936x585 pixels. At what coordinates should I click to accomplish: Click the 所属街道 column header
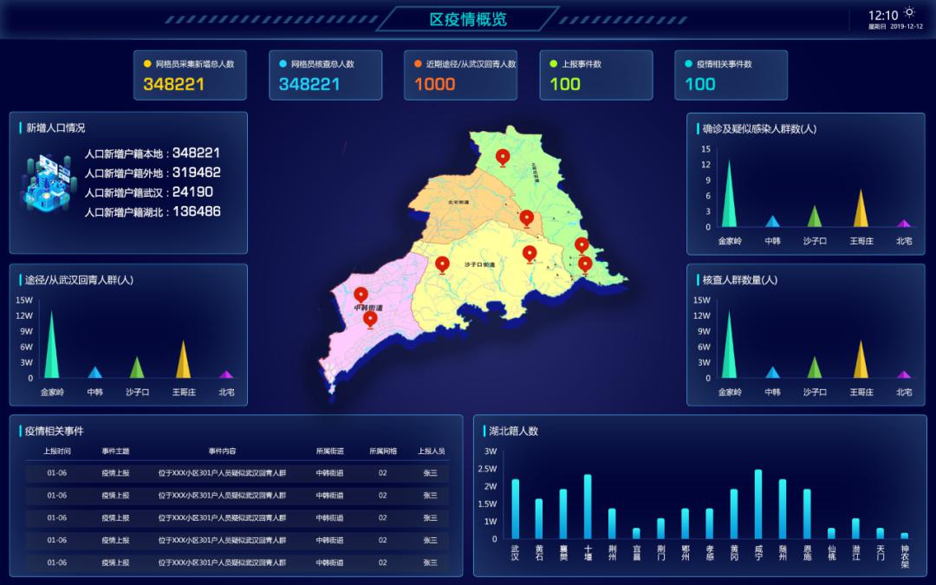pos(329,451)
